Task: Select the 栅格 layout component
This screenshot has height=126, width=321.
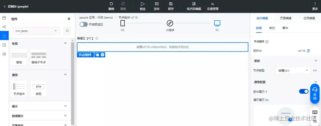Action: coord(19,57)
